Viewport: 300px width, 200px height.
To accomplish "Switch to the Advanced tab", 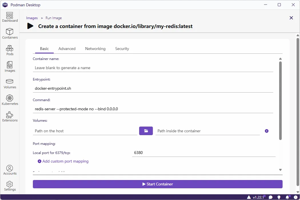I will [x=67, y=49].
